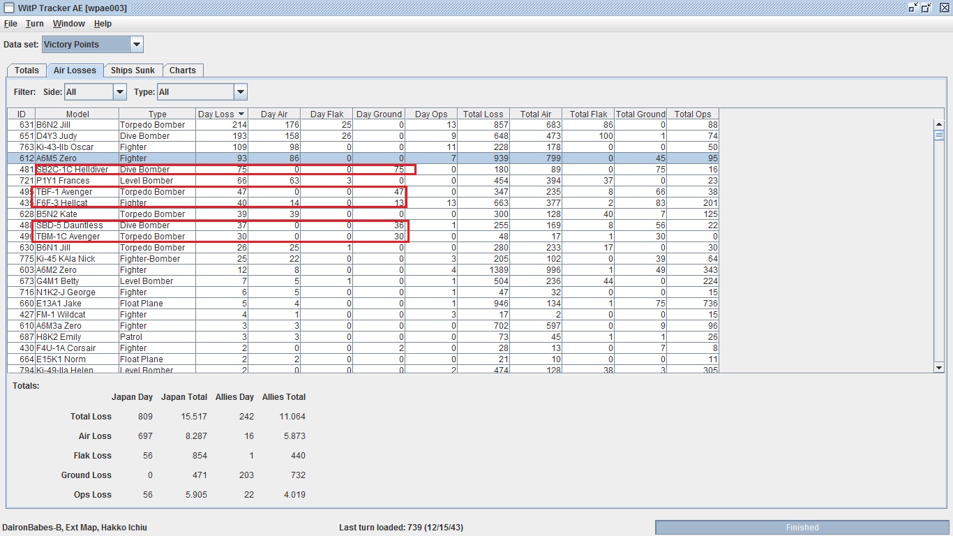Image resolution: width=953 pixels, height=536 pixels.
Task: Expand the Side filter dropdown
Action: point(120,92)
